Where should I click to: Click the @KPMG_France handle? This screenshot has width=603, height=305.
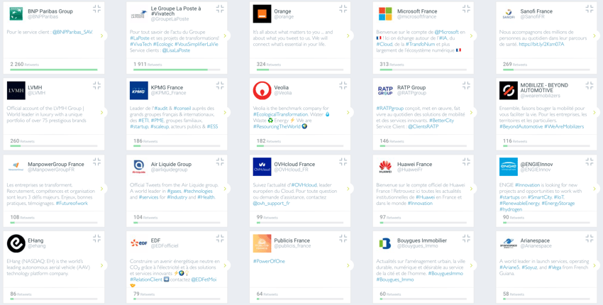pos(168,93)
